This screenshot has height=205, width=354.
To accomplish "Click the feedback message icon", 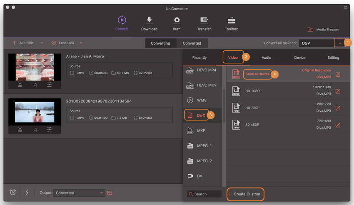I will pos(345,7).
